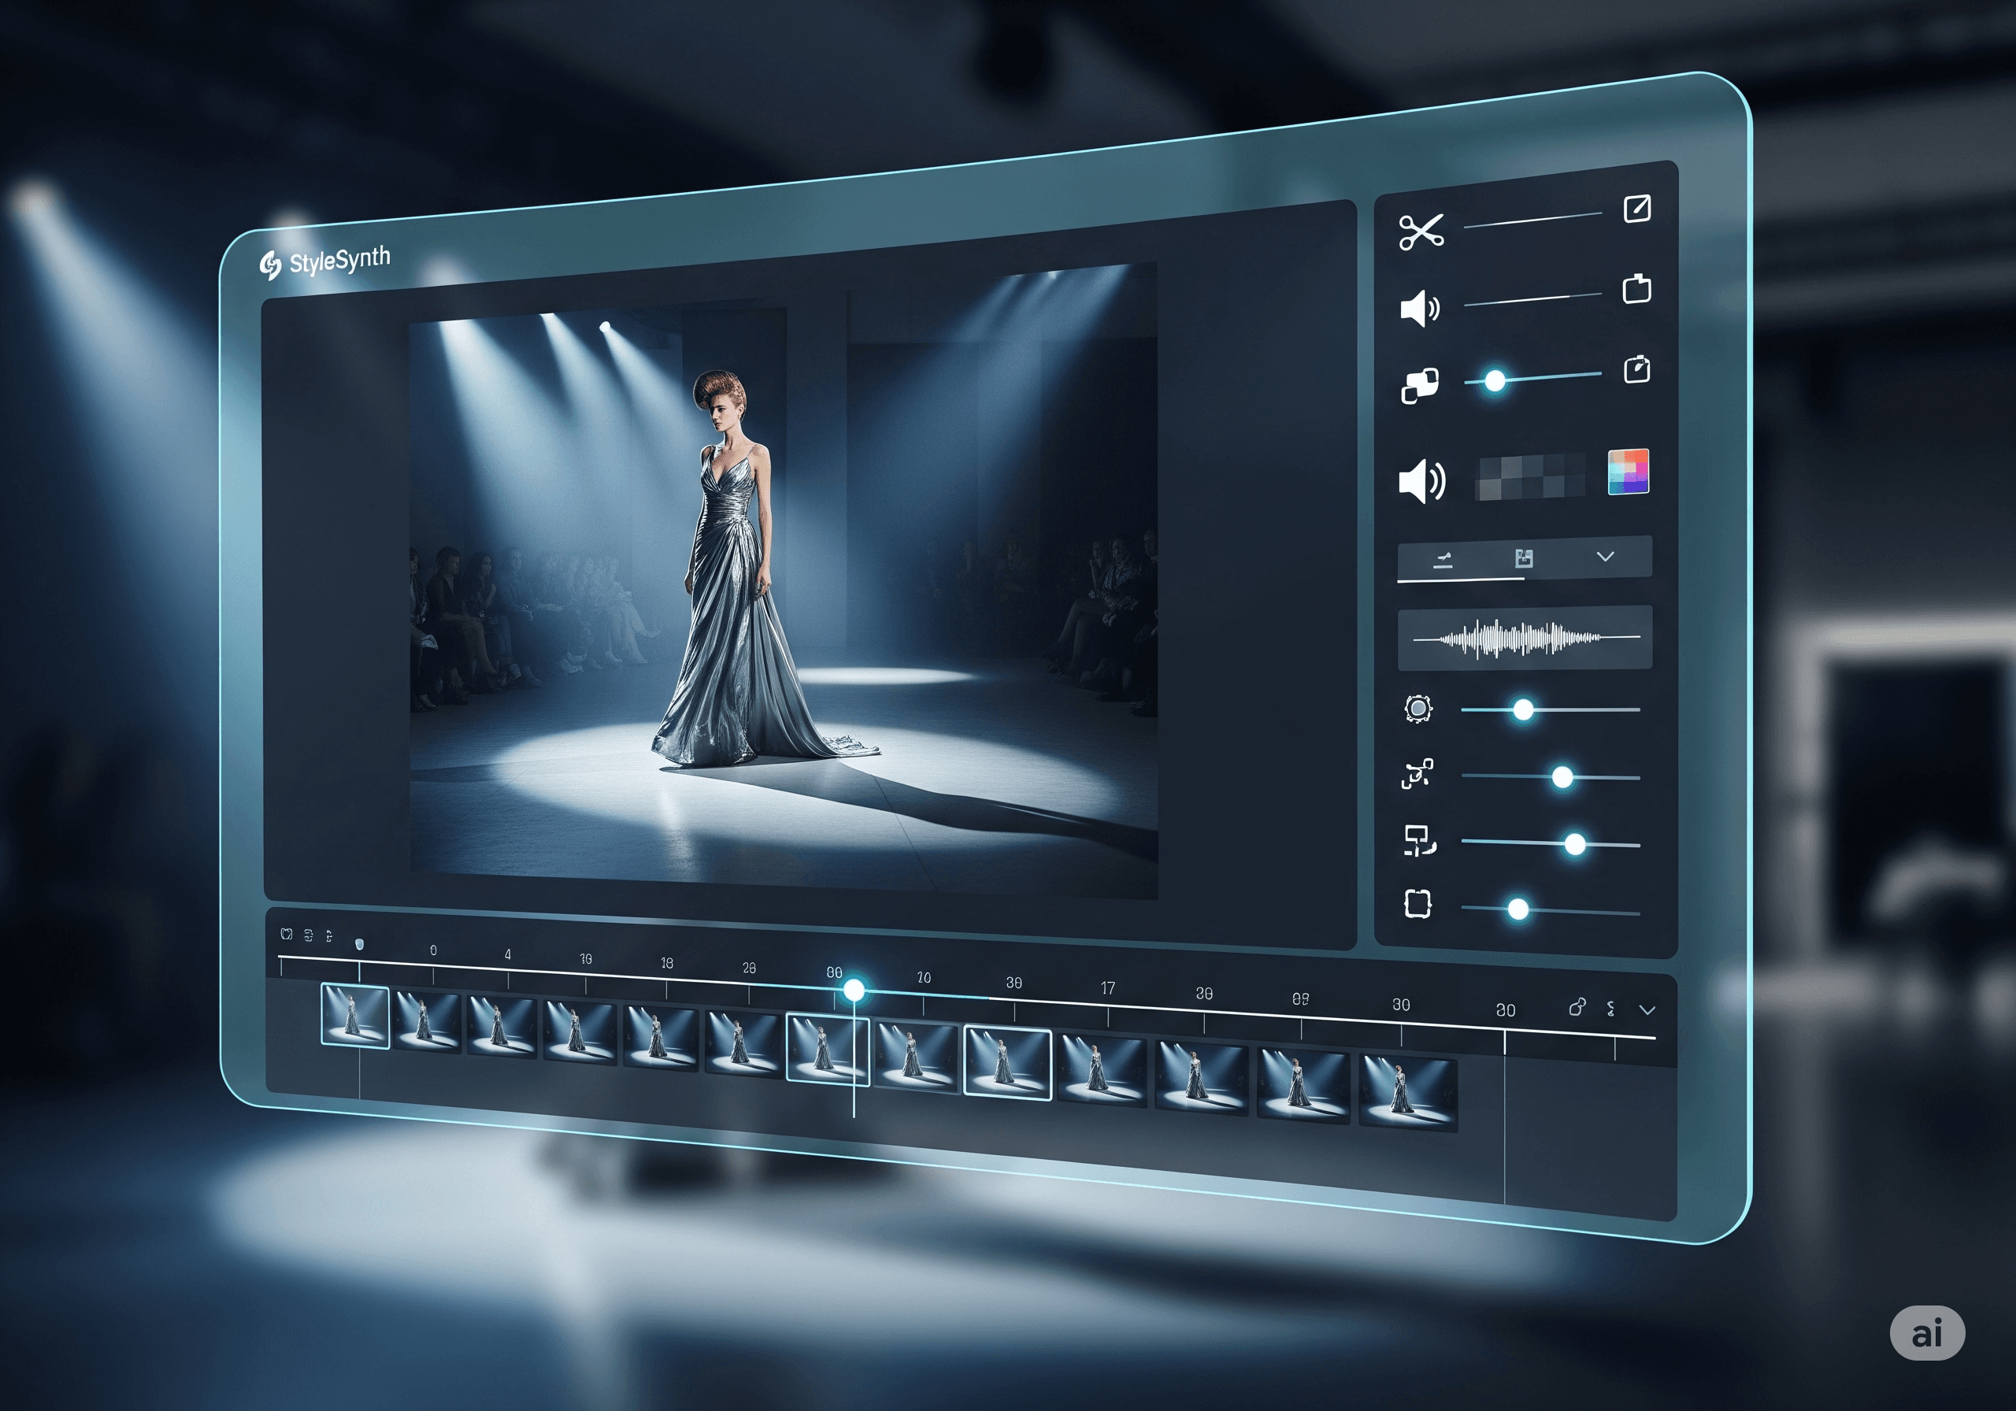This screenshot has height=1411, width=2016.
Task: Switch to the curve adjustment tab
Action: 1444,557
